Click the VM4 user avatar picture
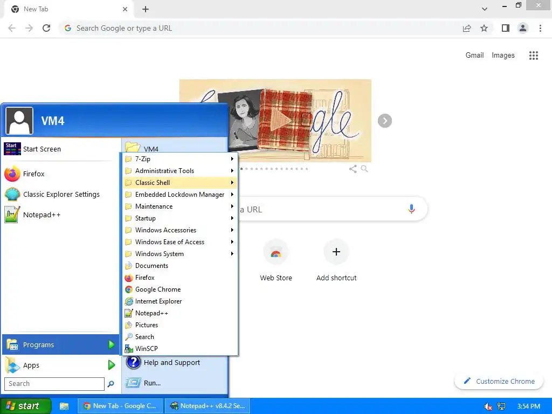The image size is (552, 414). click(x=19, y=121)
